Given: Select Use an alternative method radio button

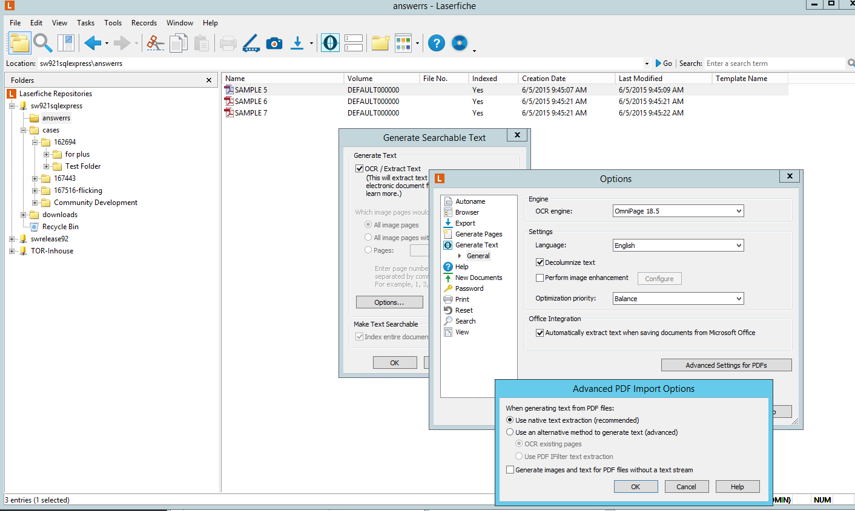Looking at the screenshot, I should pyautogui.click(x=510, y=432).
